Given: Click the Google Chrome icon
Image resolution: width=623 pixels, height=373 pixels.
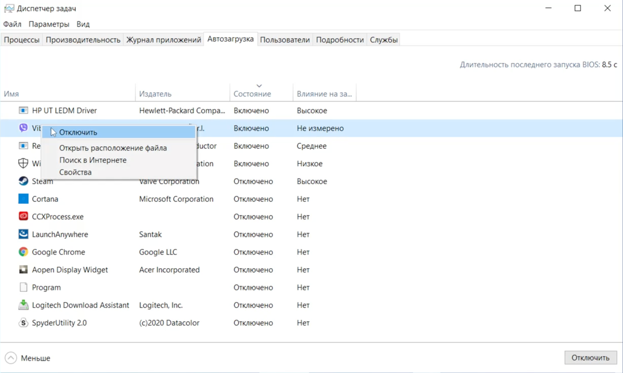Looking at the screenshot, I should pyautogui.click(x=23, y=252).
